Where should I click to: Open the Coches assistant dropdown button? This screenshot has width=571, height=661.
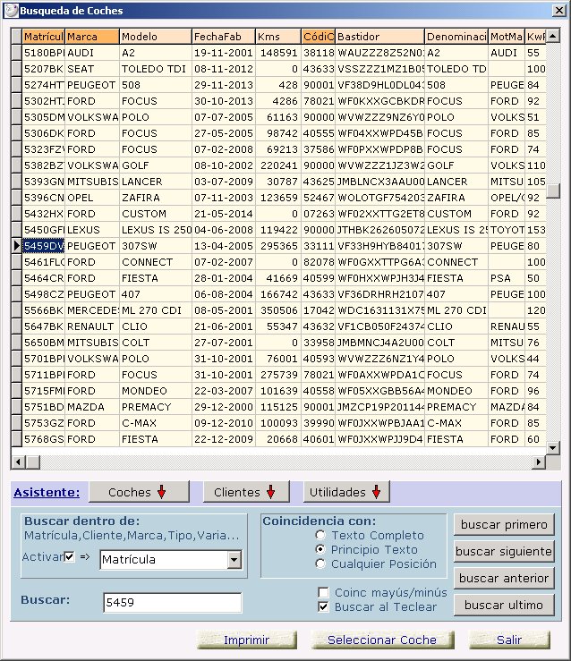[x=139, y=492]
